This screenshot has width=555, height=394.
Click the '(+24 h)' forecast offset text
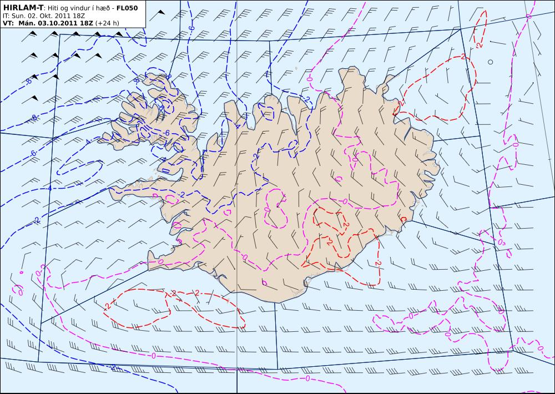click(107, 23)
